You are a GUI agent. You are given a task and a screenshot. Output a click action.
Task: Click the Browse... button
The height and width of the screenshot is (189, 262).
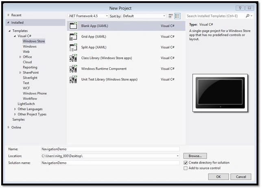pos(195,156)
